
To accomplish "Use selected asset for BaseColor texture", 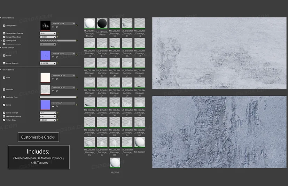I will (53, 91).
